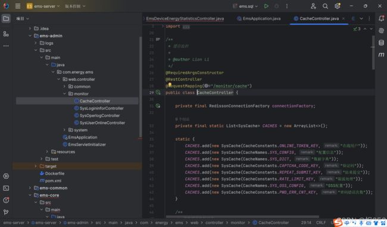Click the 29:14 caret position indicator
387x227 pixels.
tap(306, 223)
